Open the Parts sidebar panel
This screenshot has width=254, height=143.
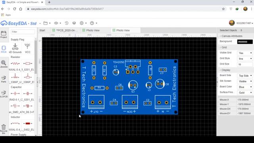pyautogui.click(x=4, y=79)
